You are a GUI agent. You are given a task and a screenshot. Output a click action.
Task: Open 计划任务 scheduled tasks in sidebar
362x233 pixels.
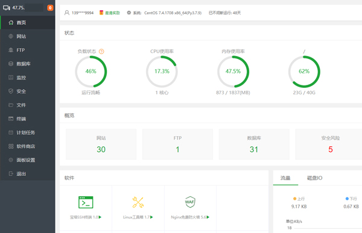[x=28, y=132]
